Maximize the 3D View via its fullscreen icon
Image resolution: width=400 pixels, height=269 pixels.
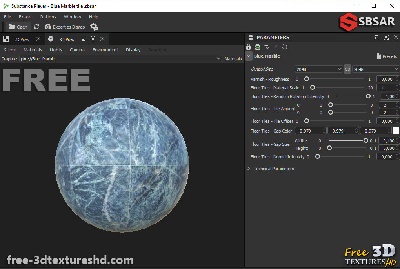click(93, 39)
